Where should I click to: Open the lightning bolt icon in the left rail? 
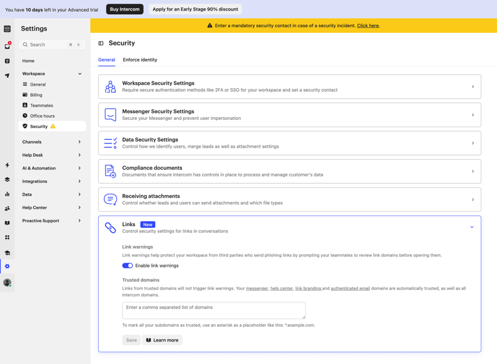pos(8,165)
